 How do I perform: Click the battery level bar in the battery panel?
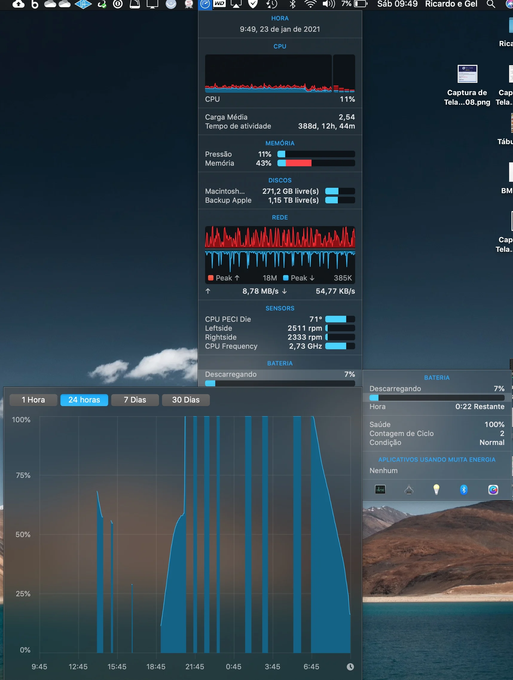(437, 397)
